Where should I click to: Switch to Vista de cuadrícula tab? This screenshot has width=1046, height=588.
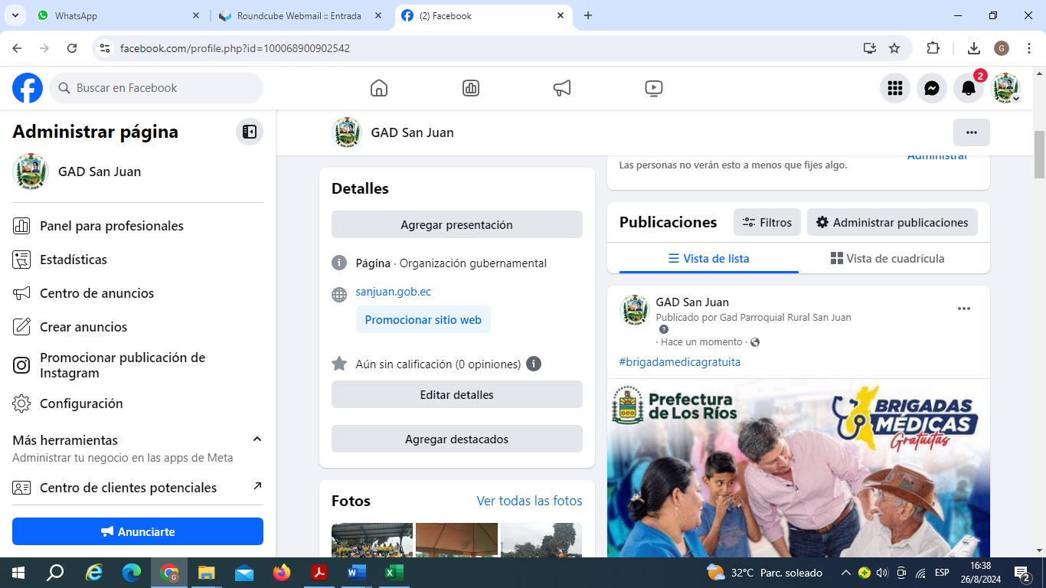887,259
